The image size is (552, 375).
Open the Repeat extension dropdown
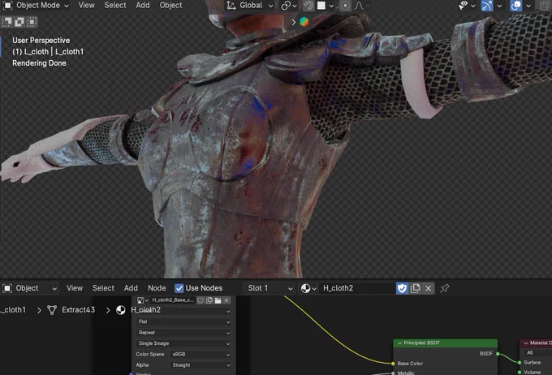[183, 333]
